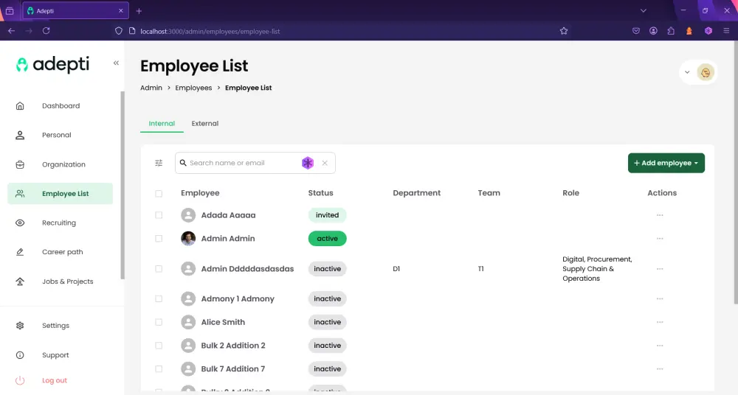Screen dimensions: 738x395
Task: Open the Dashboard home icon
Action: [x=20, y=106]
